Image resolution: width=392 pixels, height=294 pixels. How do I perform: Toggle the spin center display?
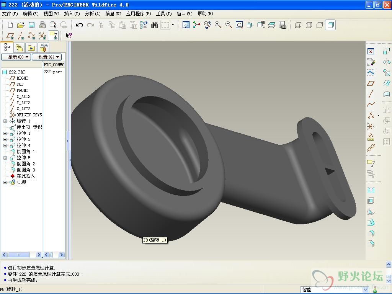tap(197, 25)
